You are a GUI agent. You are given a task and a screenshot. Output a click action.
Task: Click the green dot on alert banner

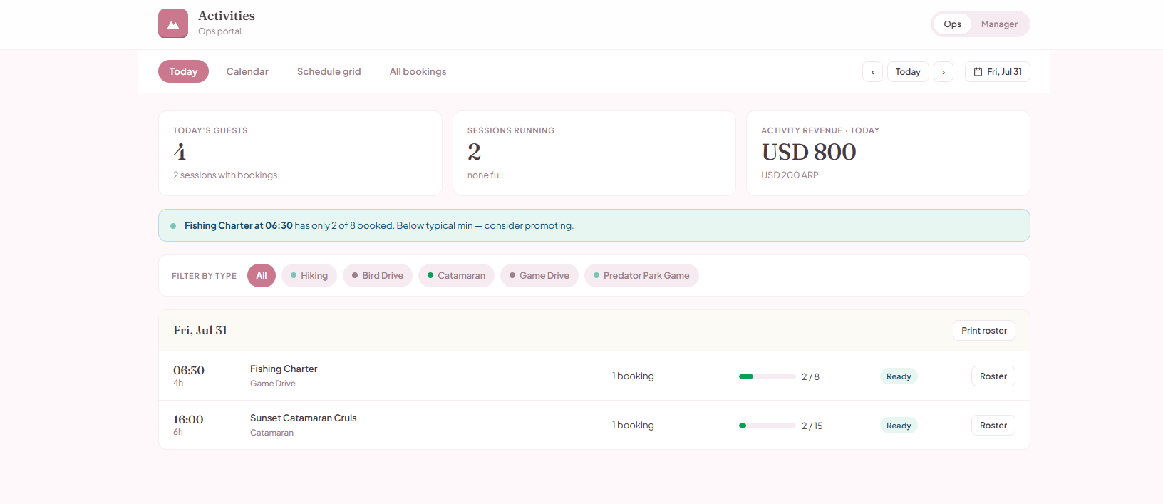173,226
